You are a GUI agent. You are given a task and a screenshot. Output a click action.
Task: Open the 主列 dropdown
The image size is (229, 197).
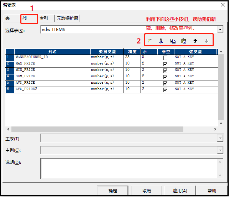tap(220, 150)
